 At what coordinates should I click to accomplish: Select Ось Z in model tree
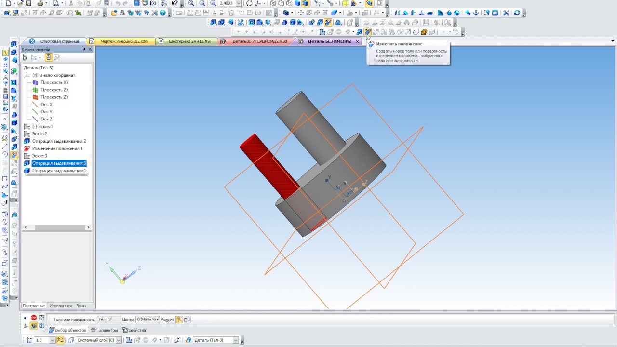click(46, 119)
